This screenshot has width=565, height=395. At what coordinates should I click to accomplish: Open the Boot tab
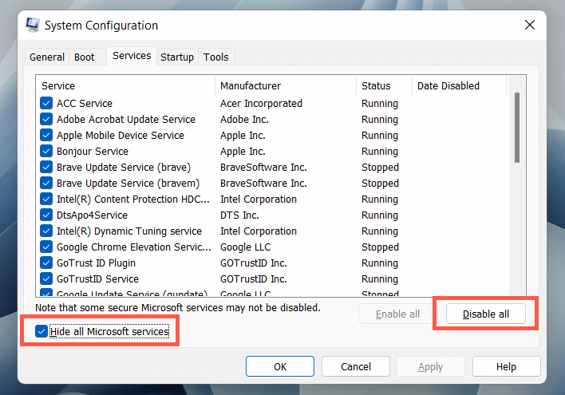(x=85, y=57)
